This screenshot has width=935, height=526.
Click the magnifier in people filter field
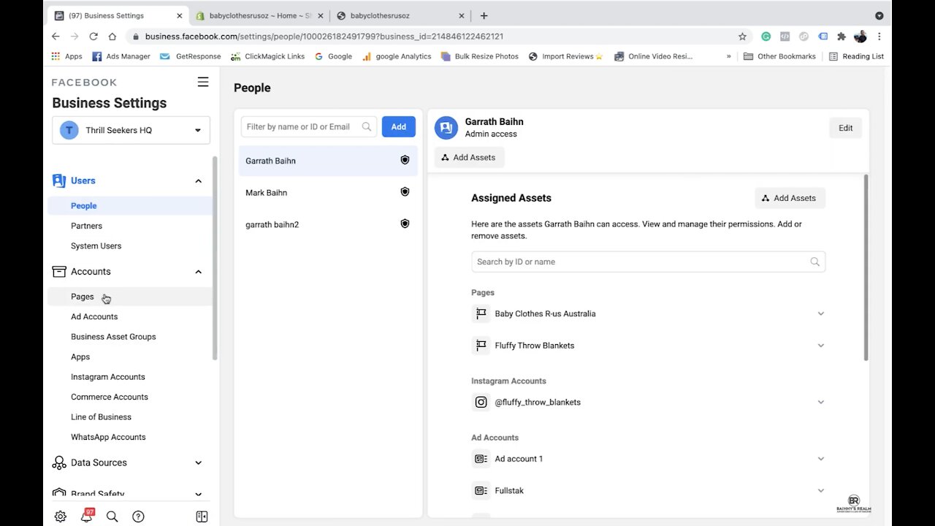click(x=367, y=126)
